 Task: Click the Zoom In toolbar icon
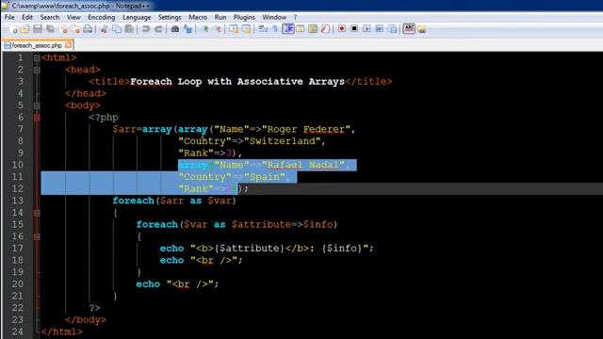(x=205, y=29)
